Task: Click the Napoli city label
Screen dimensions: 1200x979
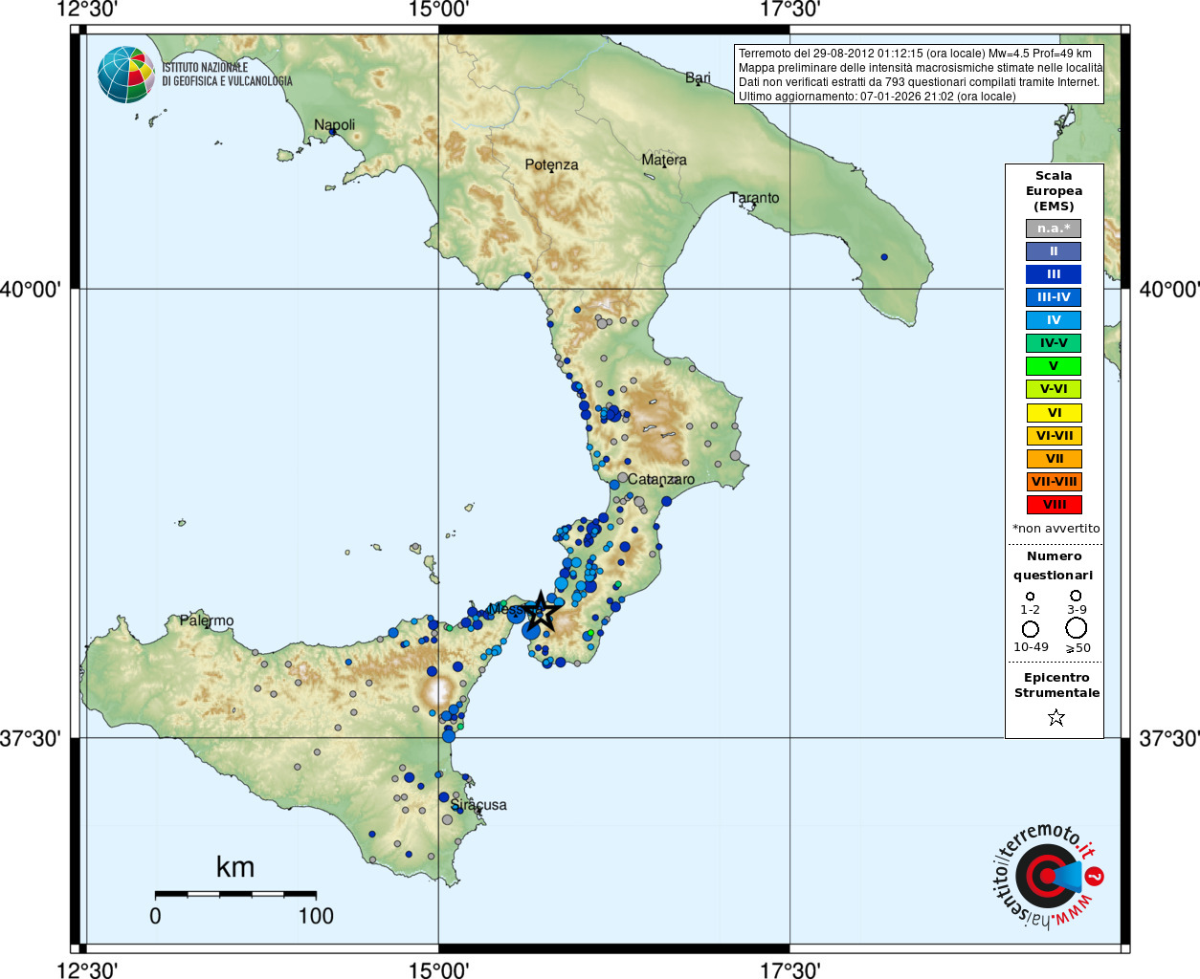Action: (x=334, y=125)
